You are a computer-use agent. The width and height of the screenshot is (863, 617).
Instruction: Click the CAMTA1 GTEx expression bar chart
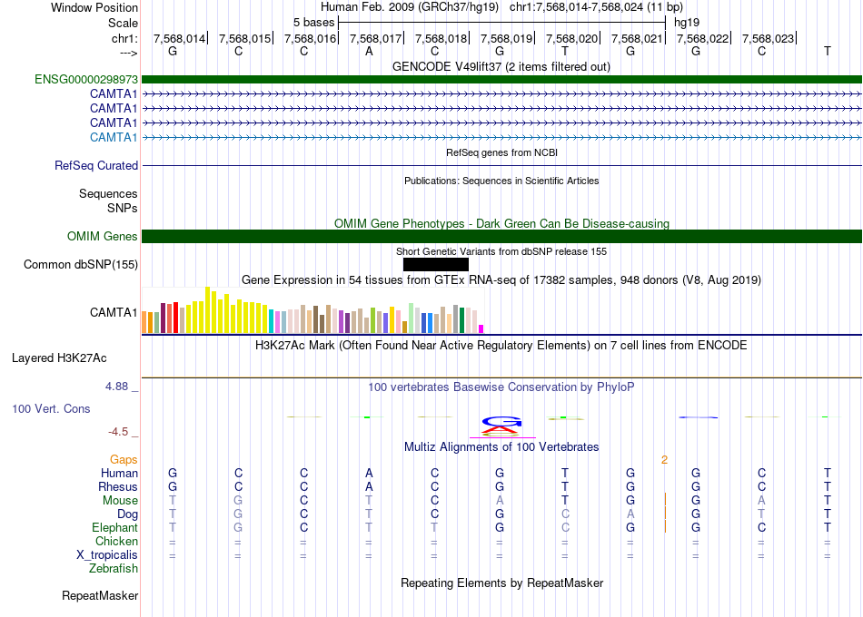[312, 310]
